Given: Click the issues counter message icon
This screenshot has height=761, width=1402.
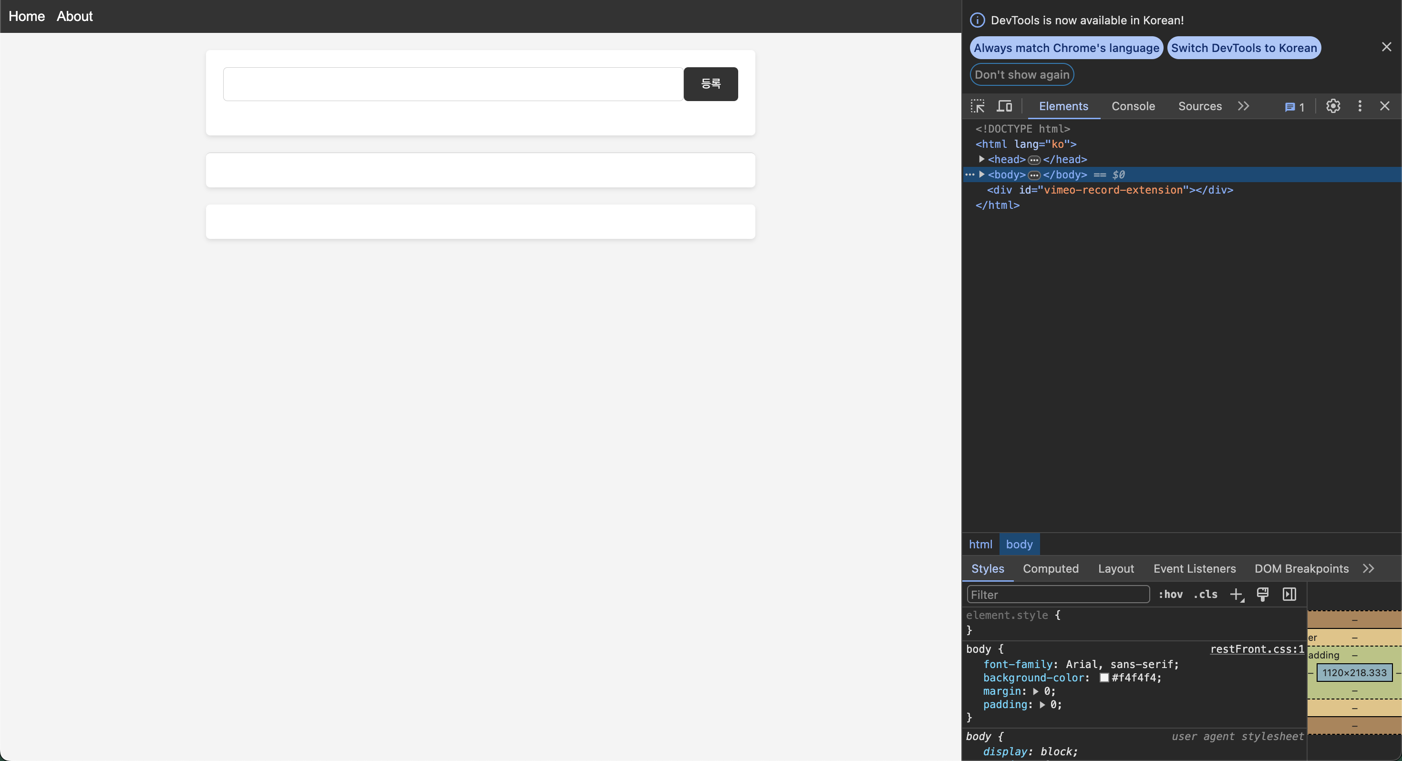Looking at the screenshot, I should (x=1294, y=107).
